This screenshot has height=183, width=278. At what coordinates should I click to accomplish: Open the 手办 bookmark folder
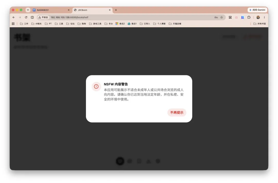coord(109,24)
